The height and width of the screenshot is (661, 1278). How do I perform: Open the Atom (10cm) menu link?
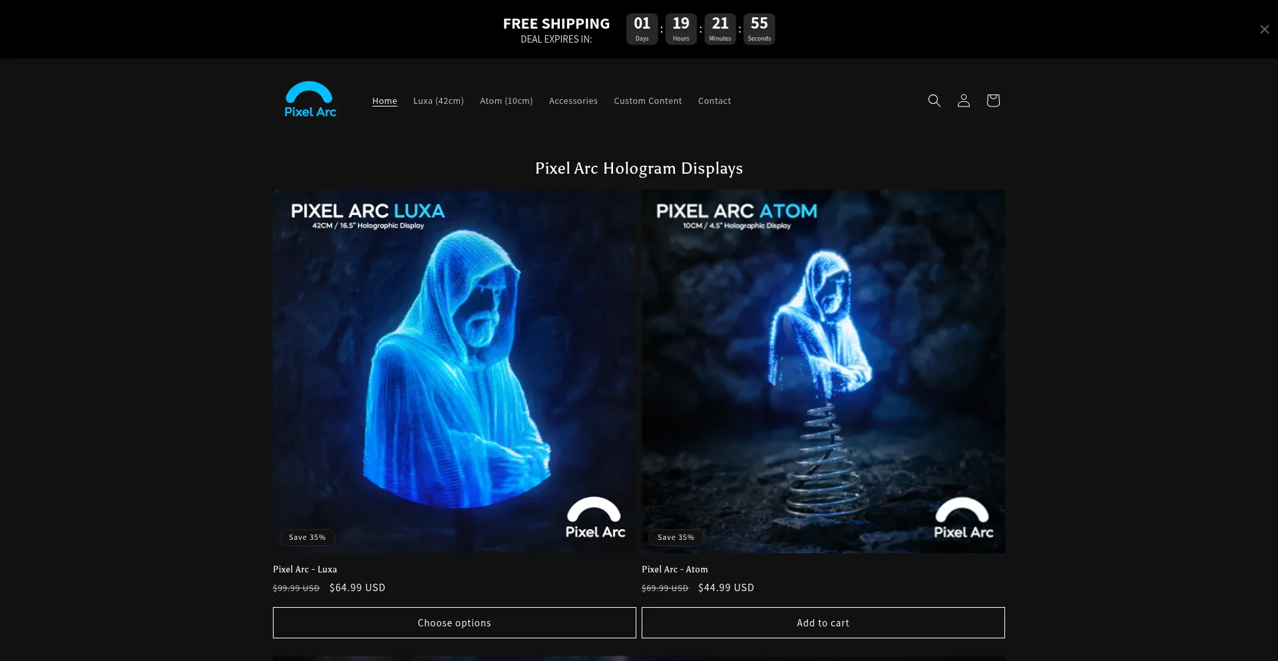tap(507, 101)
